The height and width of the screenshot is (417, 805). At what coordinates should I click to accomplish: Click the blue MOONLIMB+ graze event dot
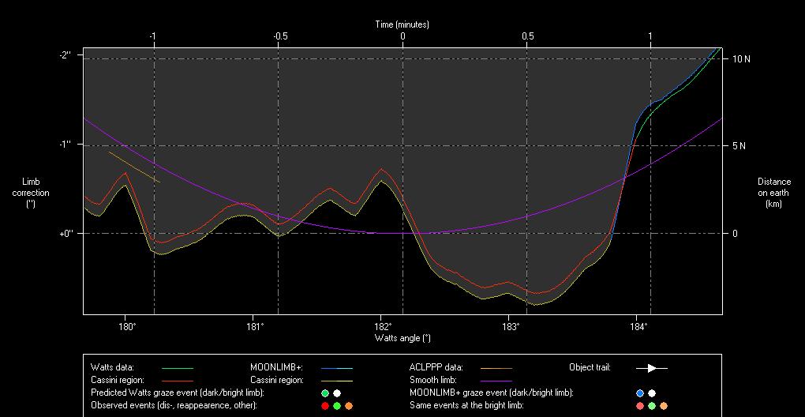(640, 393)
